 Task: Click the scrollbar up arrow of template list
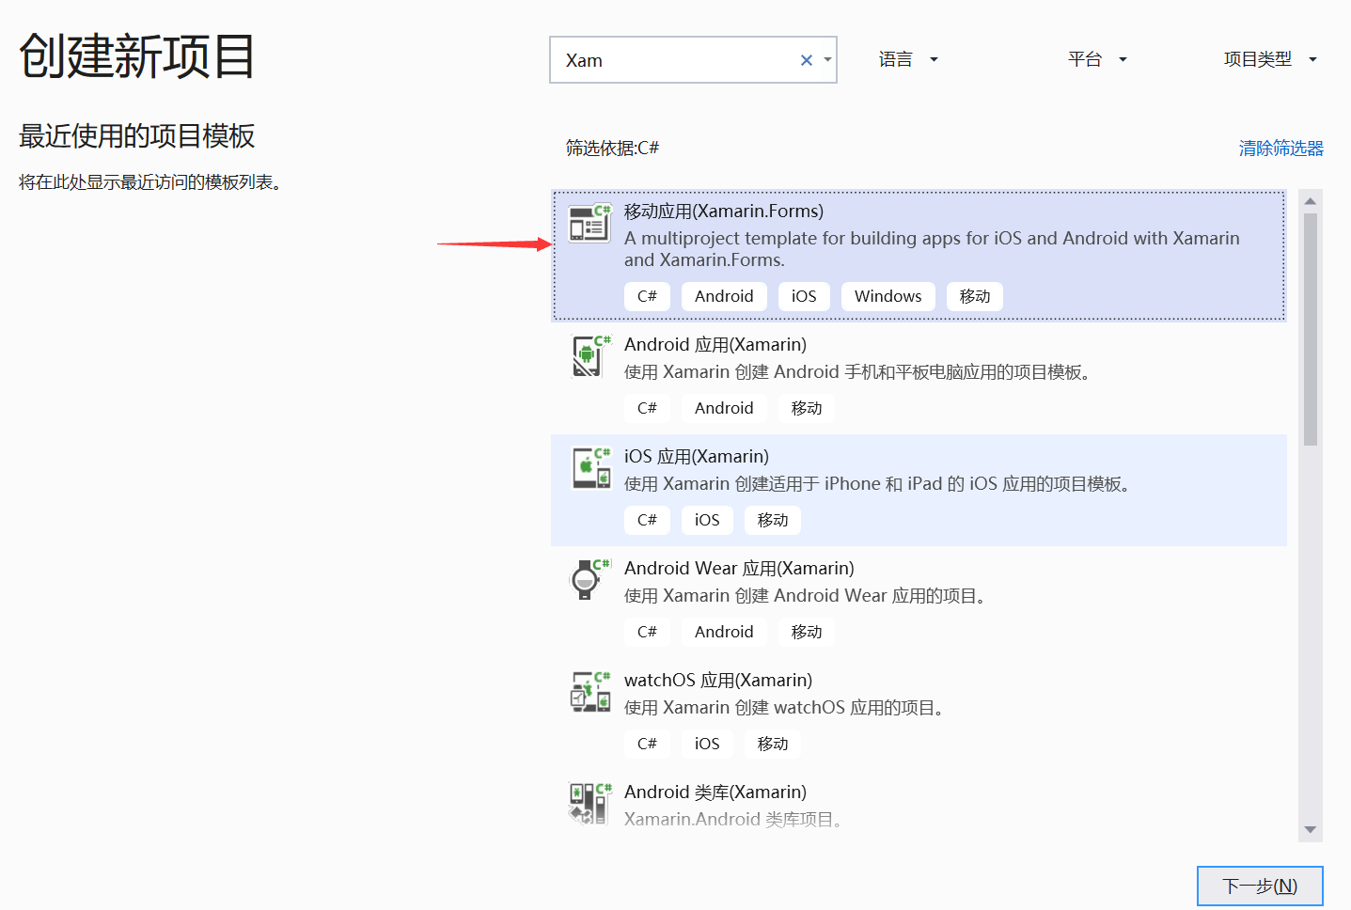point(1311,201)
